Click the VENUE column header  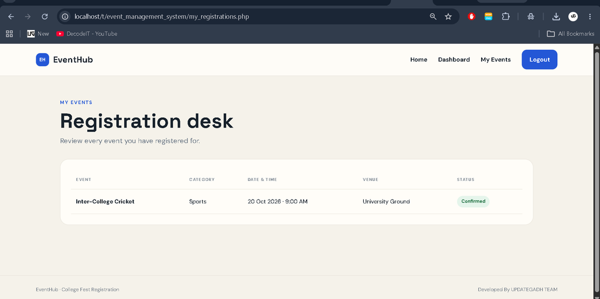click(x=370, y=179)
